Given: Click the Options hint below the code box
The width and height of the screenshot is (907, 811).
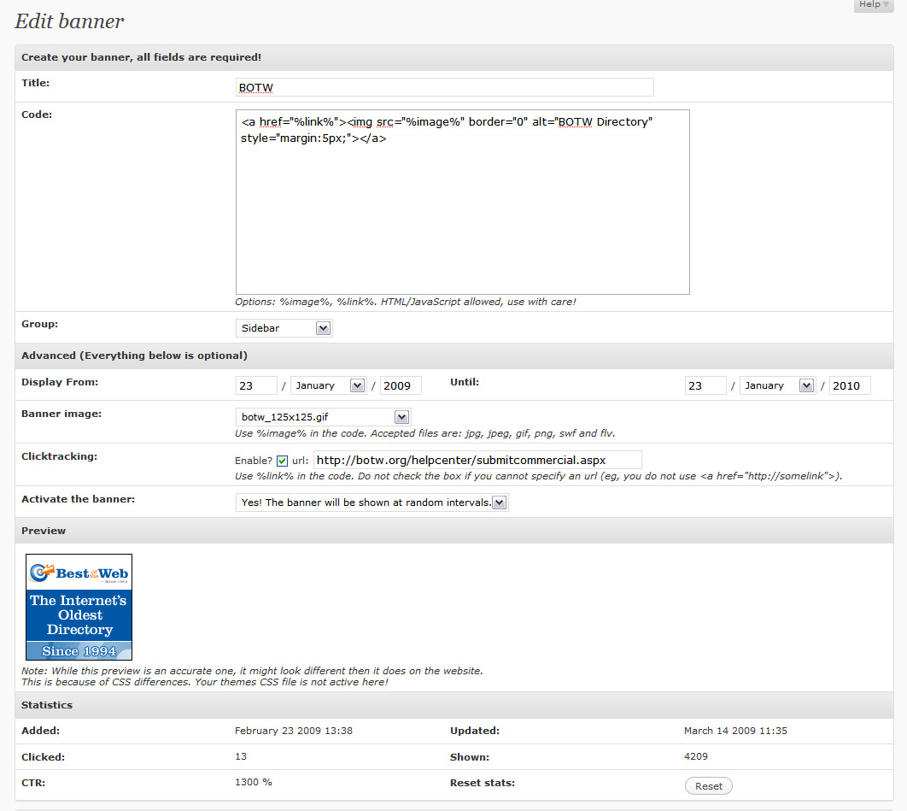Looking at the screenshot, I should (x=406, y=302).
